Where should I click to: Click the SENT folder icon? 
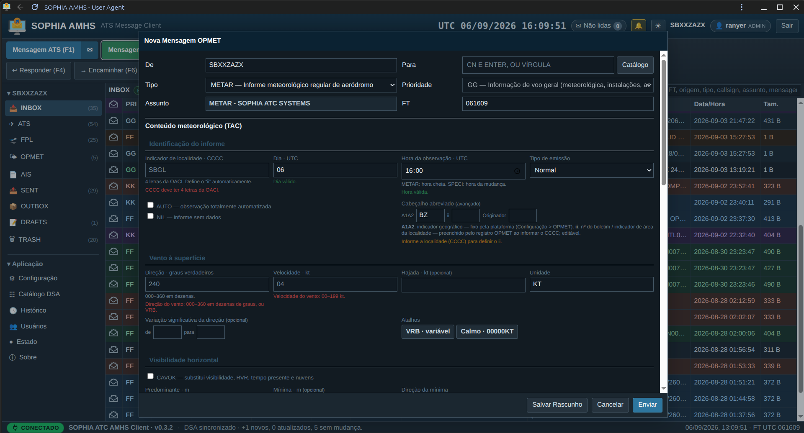13,190
